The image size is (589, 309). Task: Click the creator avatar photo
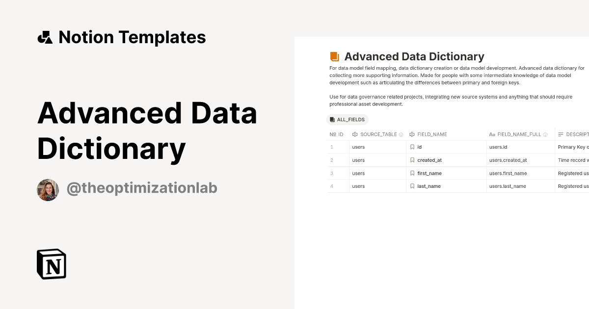click(x=48, y=190)
